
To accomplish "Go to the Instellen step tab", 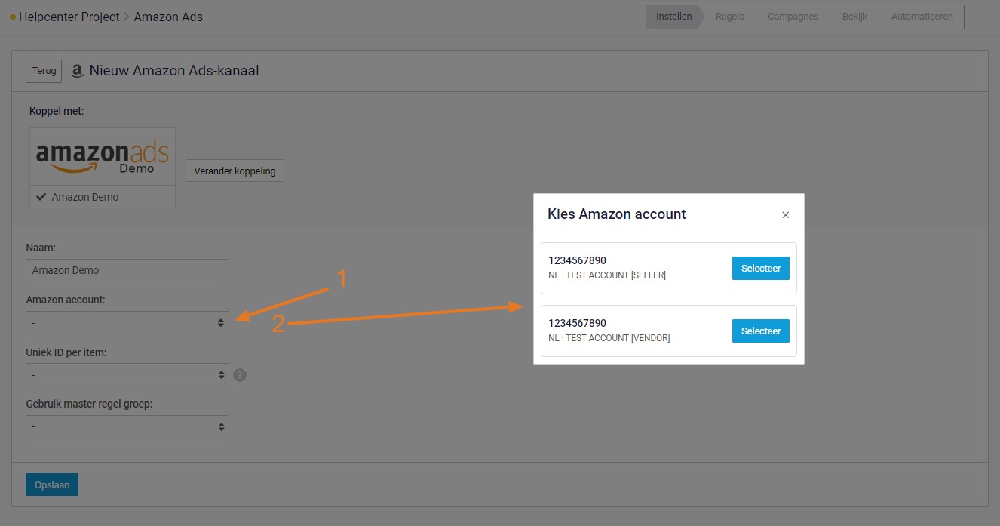I will pos(673,17).
